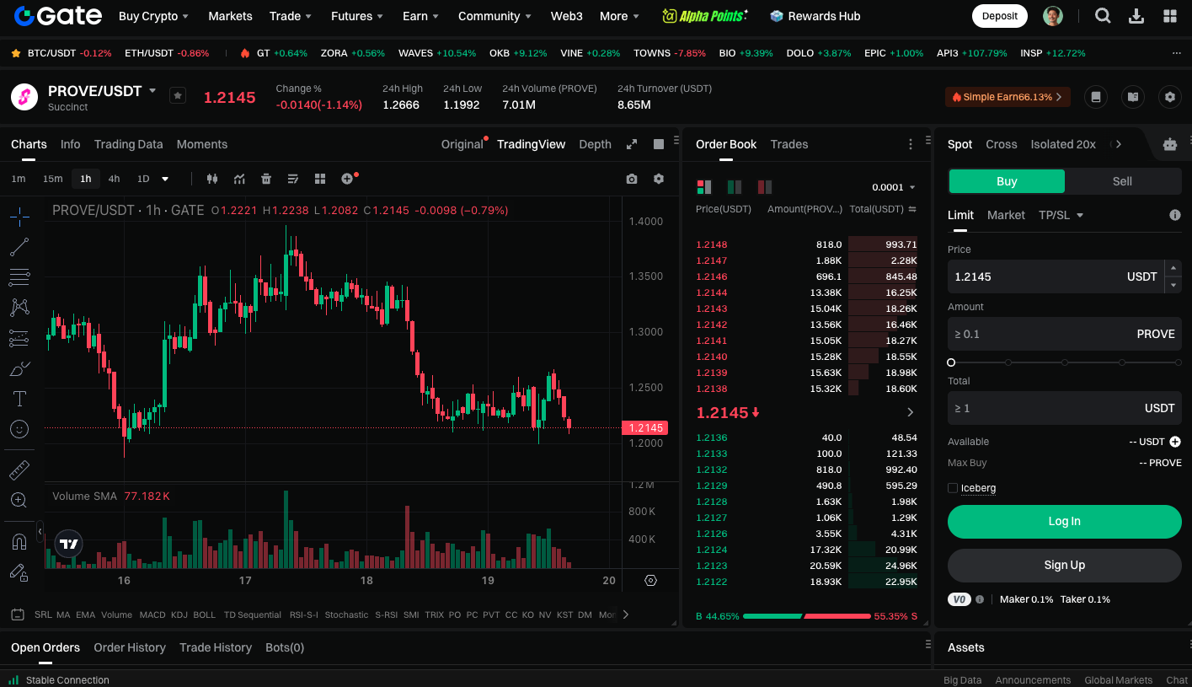The width and height of the screenshot is (1192, 687).
Task: Change the candlestick chart type
Action: [212, 179]
